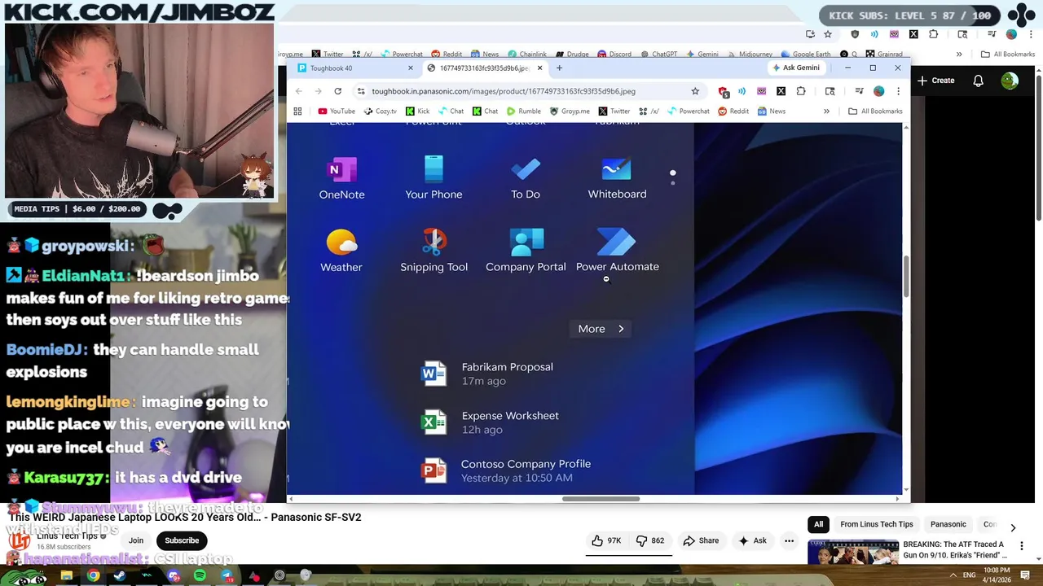This screenshot has height=586, width=1043.
Task: Open the Kick bookmark
Action: tap(417, 112)
